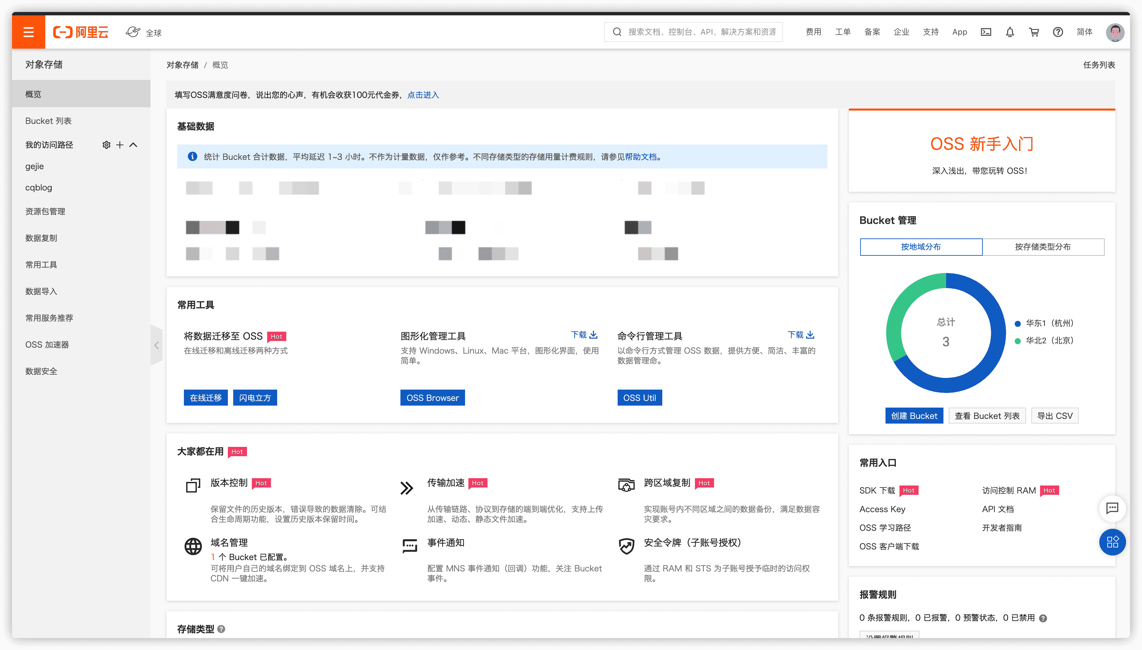Click the plus icon beside 我的访问路径
Screen dimensions: 1142x650
pyautogui.click(x=120, y=145)
